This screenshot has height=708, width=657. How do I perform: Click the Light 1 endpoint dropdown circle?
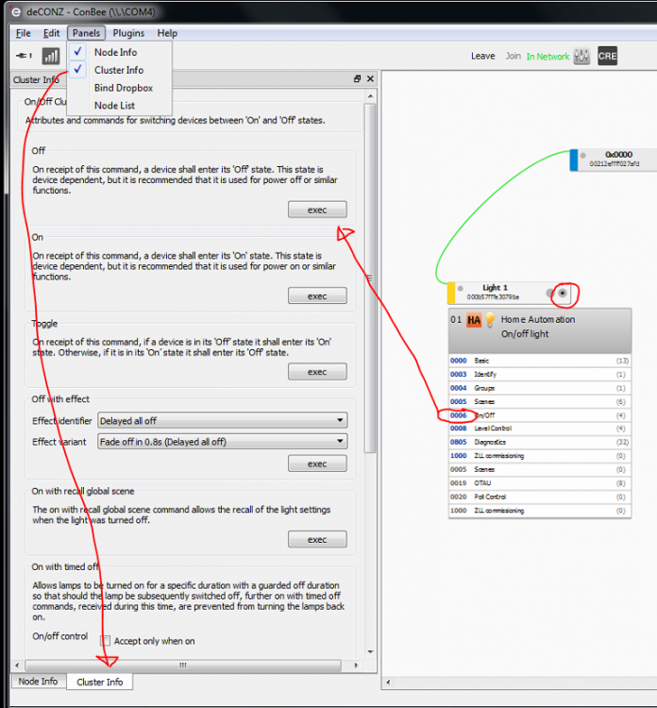tap(563, 293)
